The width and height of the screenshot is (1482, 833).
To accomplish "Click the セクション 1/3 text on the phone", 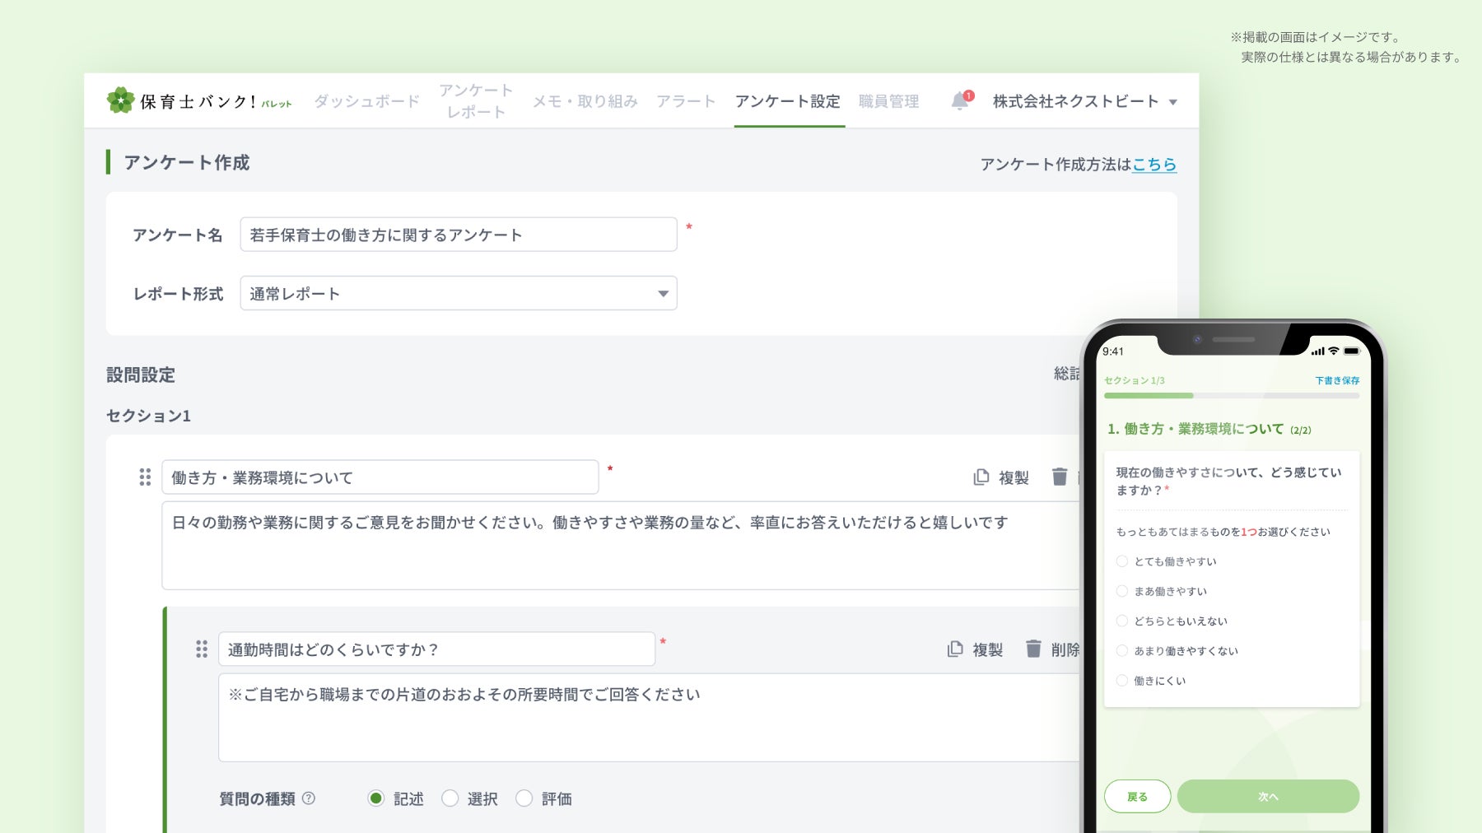I will tap(1135, 380).
